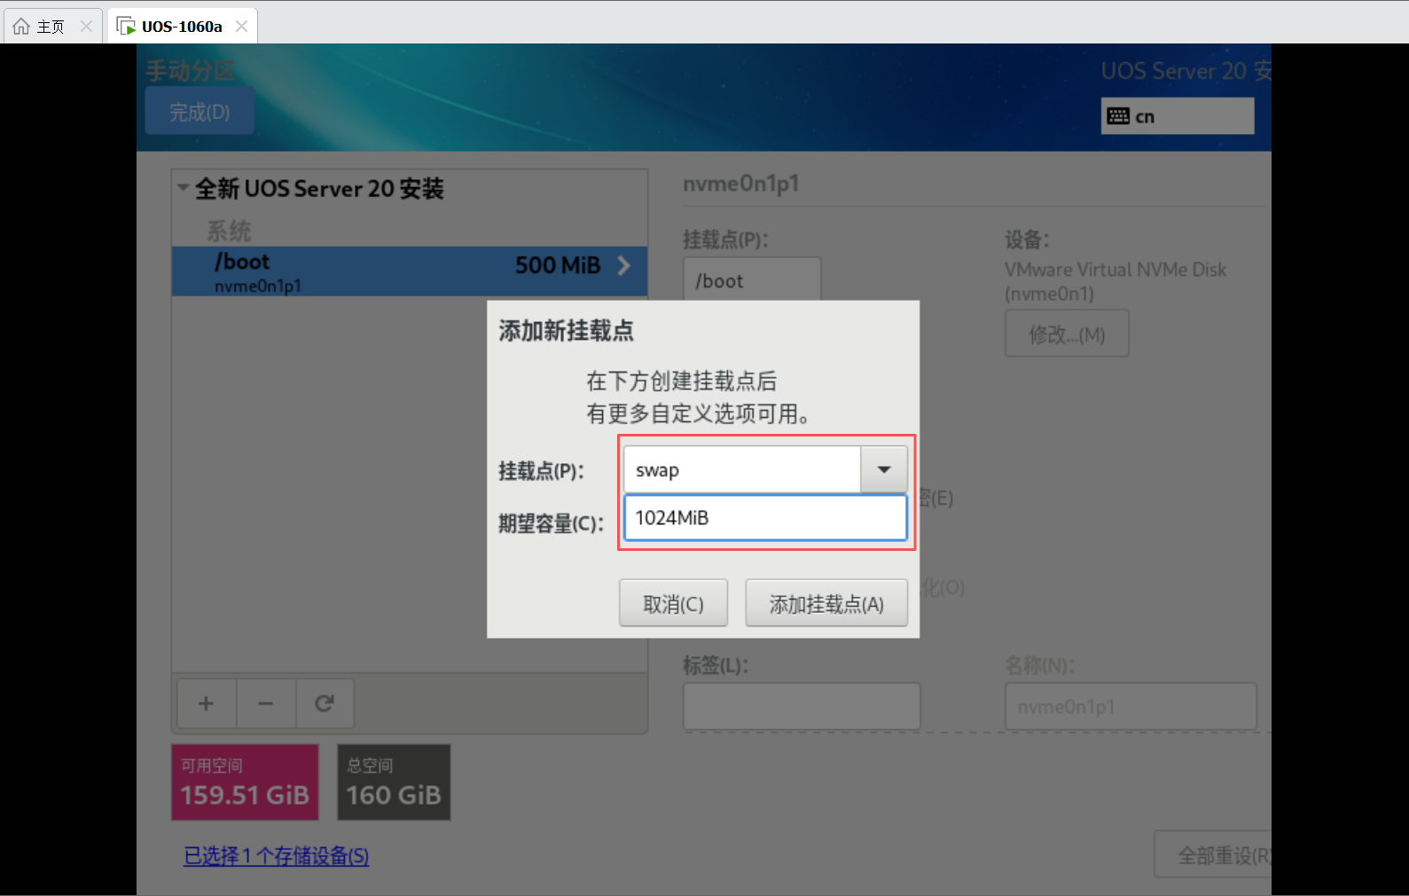Open the mount point dropdown arrow in dialog
Viewport: 1409px width, 896px height.
click(x=884, y=469)
